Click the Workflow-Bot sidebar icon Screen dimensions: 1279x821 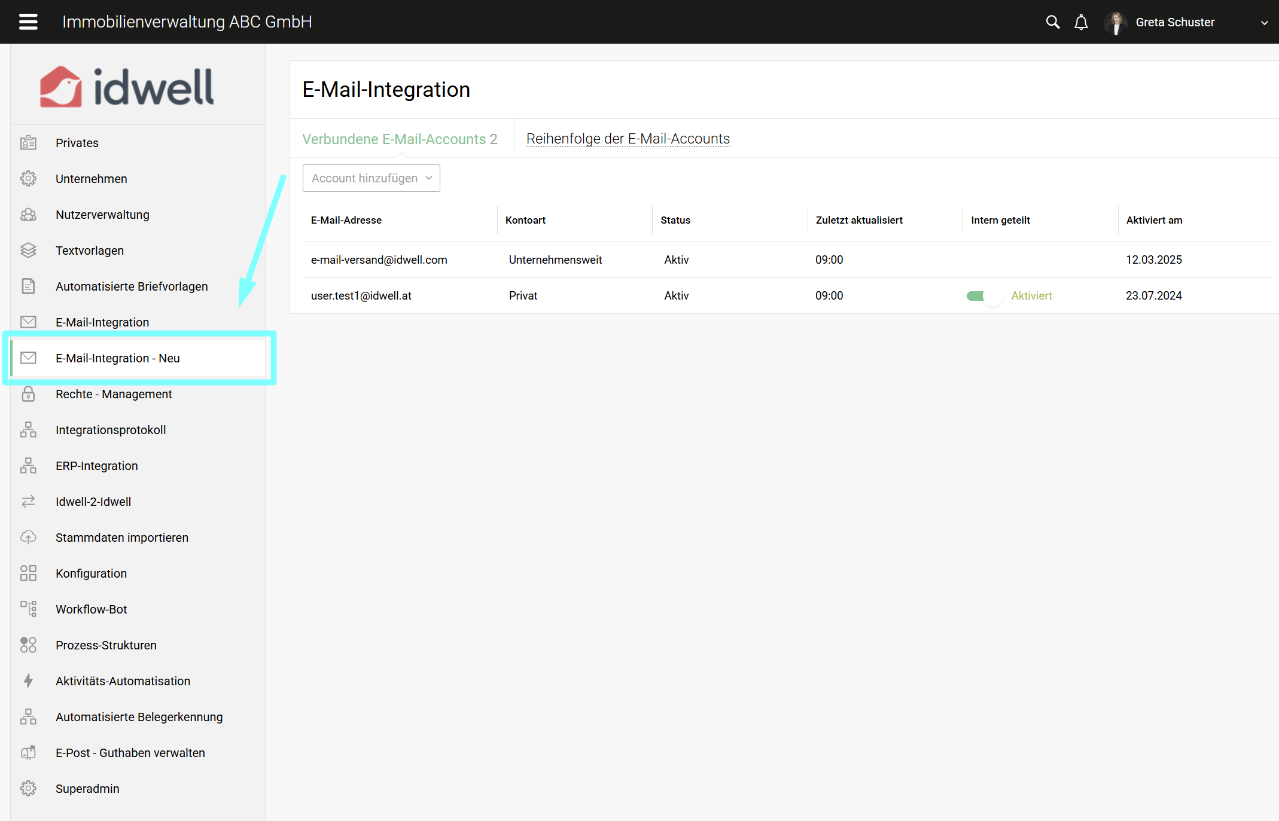(x=28, y=609)
